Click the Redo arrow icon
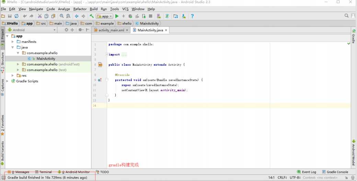The width and height of the screenshot is (357, 181). click(32, 16)
